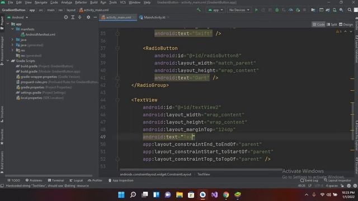Open the Android project view dropdown
The height and width of the screenshot is (201, 358).
17,17
